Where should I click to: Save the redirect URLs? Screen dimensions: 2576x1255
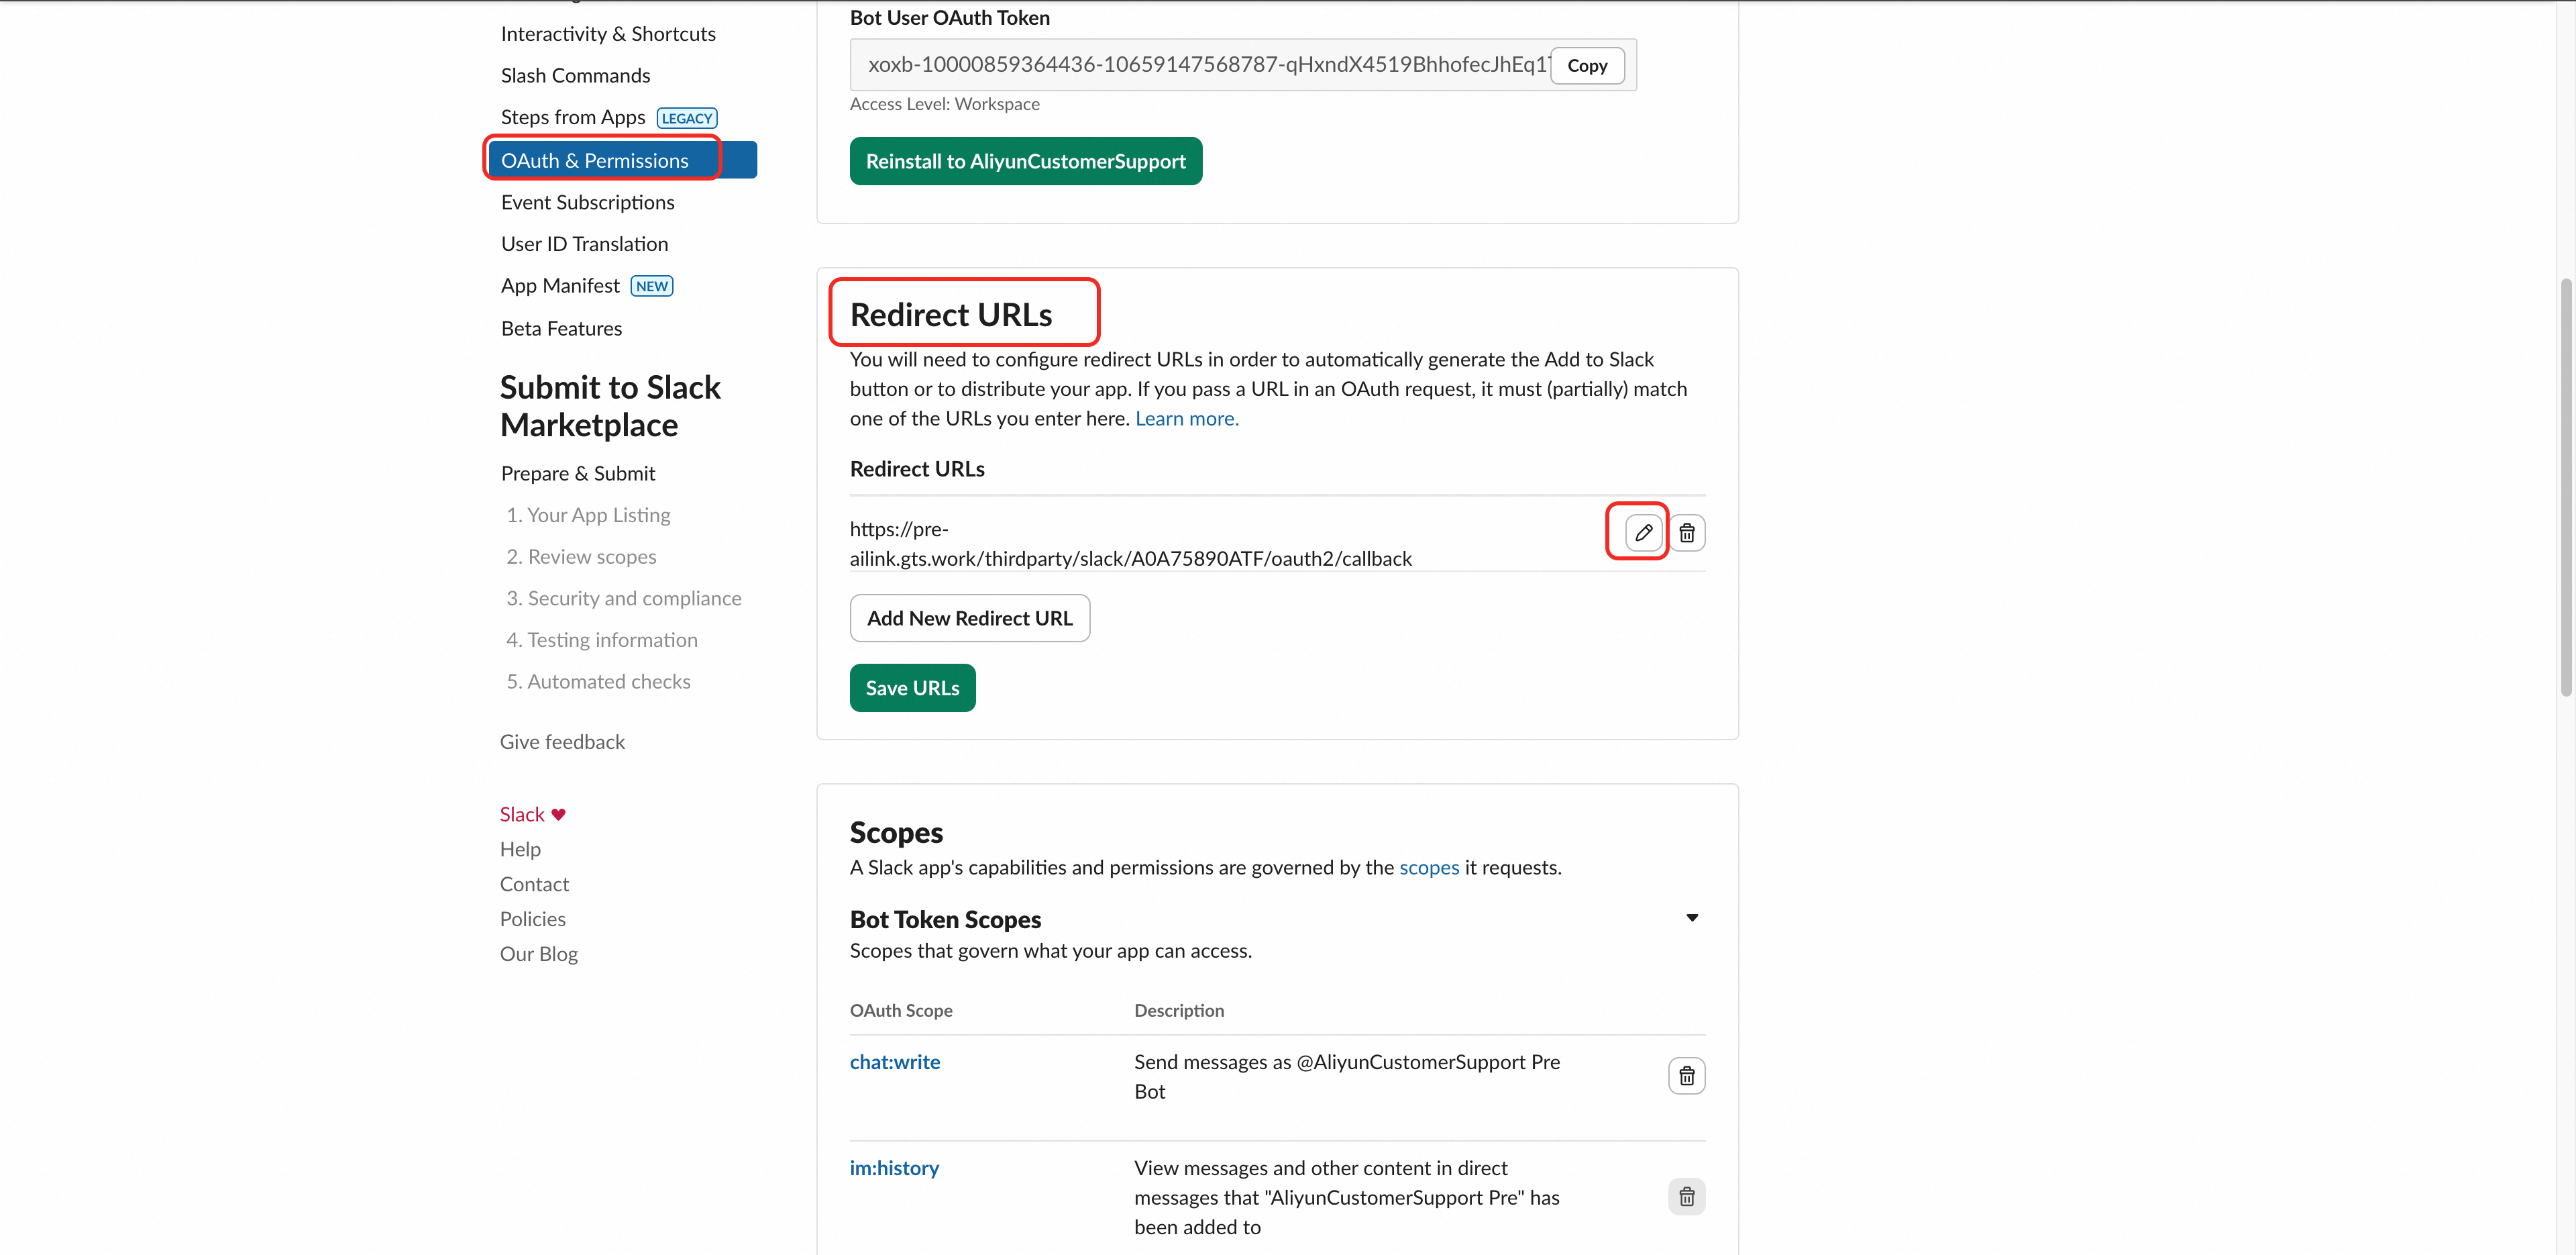click(x=912, y=687)
